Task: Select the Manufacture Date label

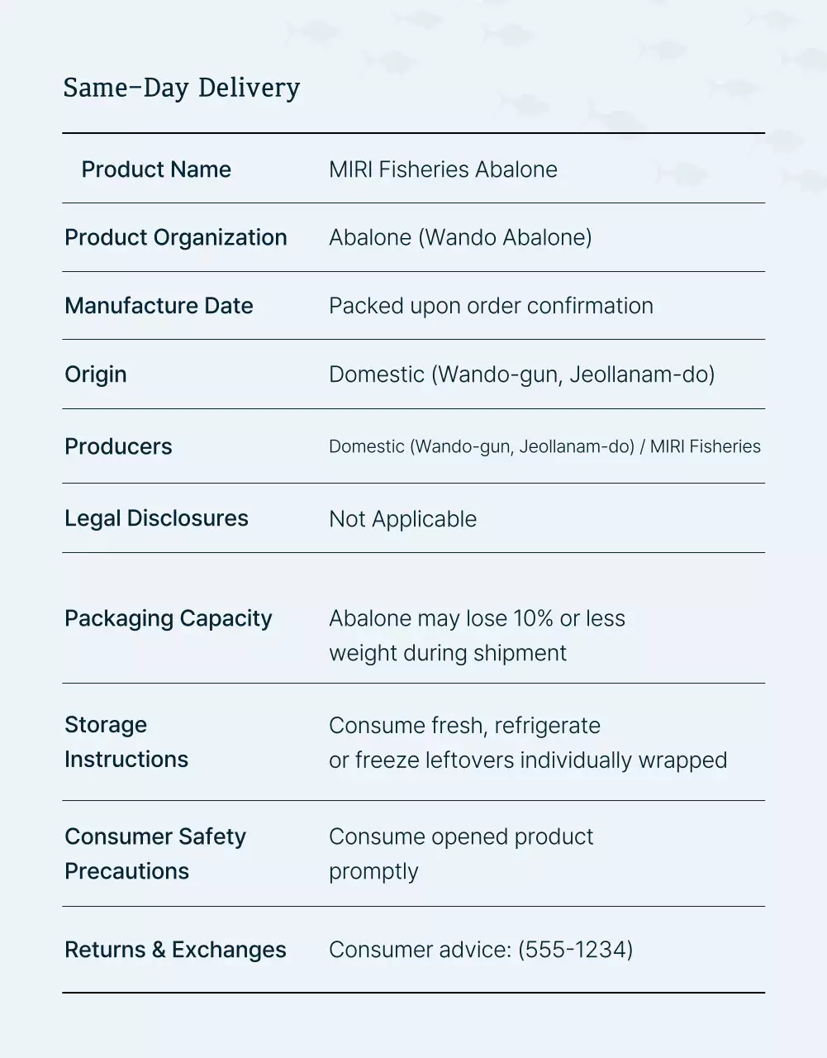Action: click(159, 306)
